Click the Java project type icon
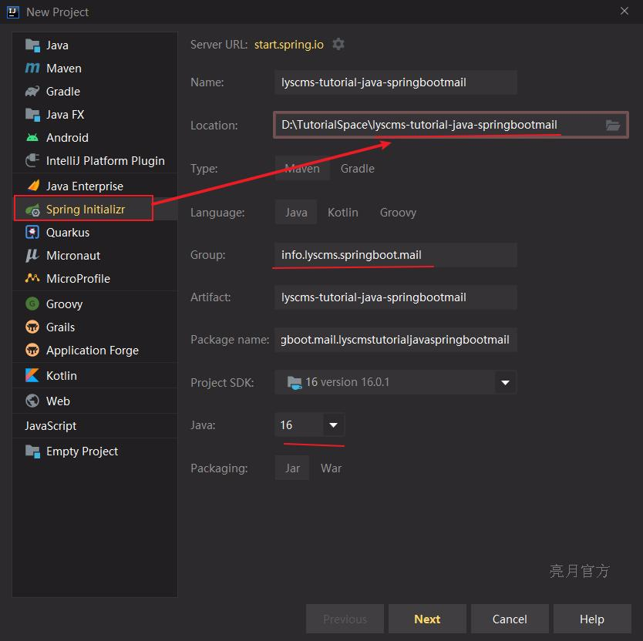Viewport: 643px width, 641px height. [x=32, y=45]
